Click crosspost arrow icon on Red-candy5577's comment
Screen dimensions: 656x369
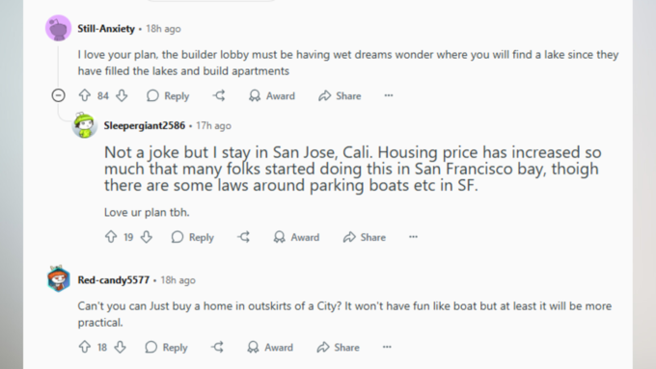click(217, 347)
